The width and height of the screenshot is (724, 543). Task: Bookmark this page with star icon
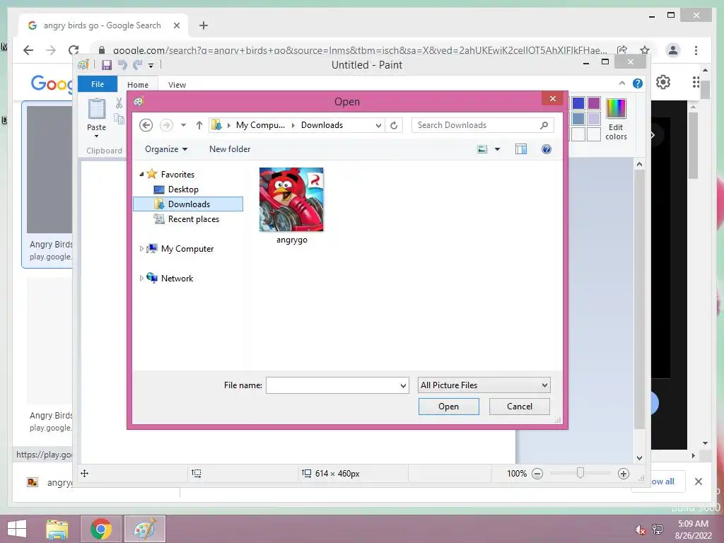pos(645,50)
